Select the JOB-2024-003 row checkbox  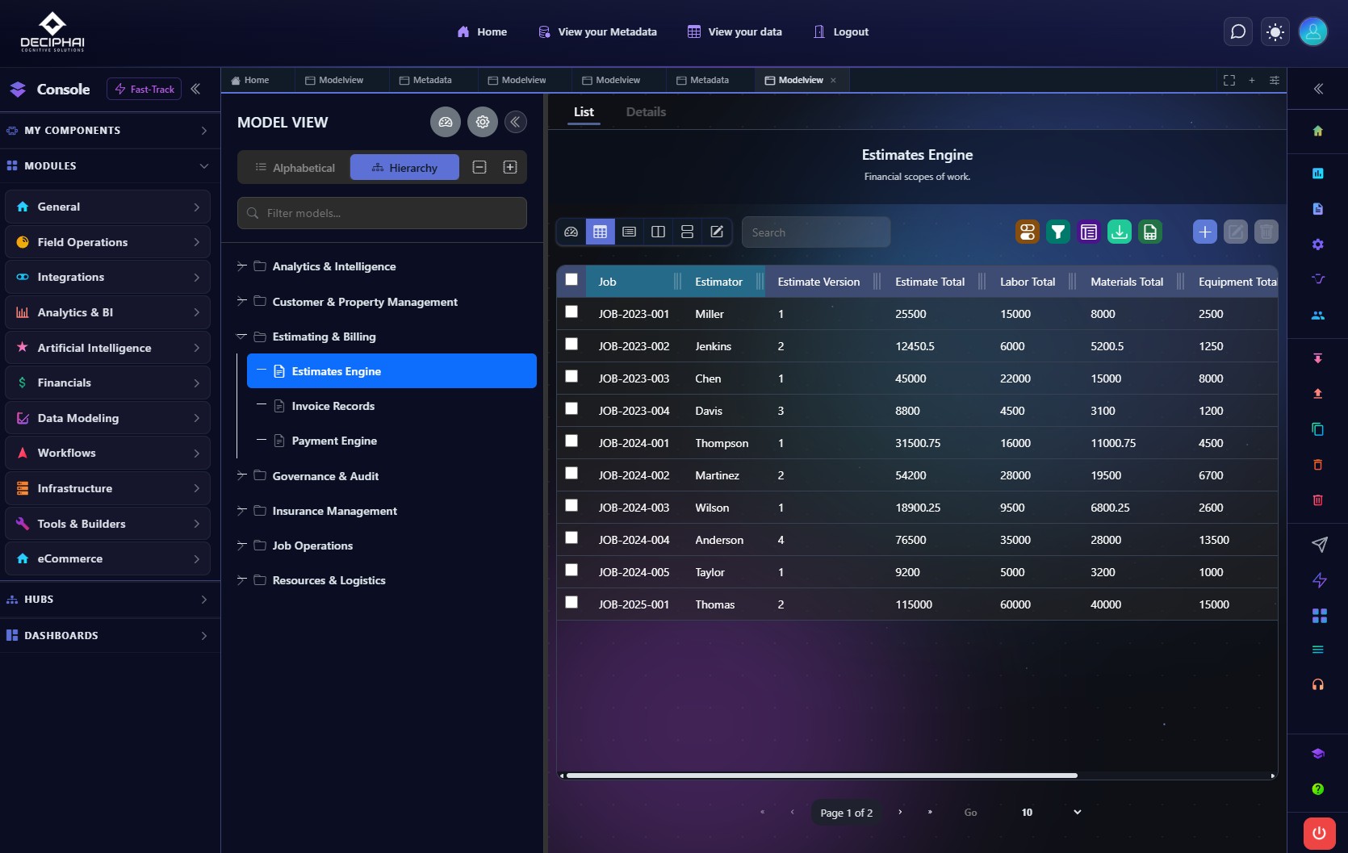[x=571, y=505]
